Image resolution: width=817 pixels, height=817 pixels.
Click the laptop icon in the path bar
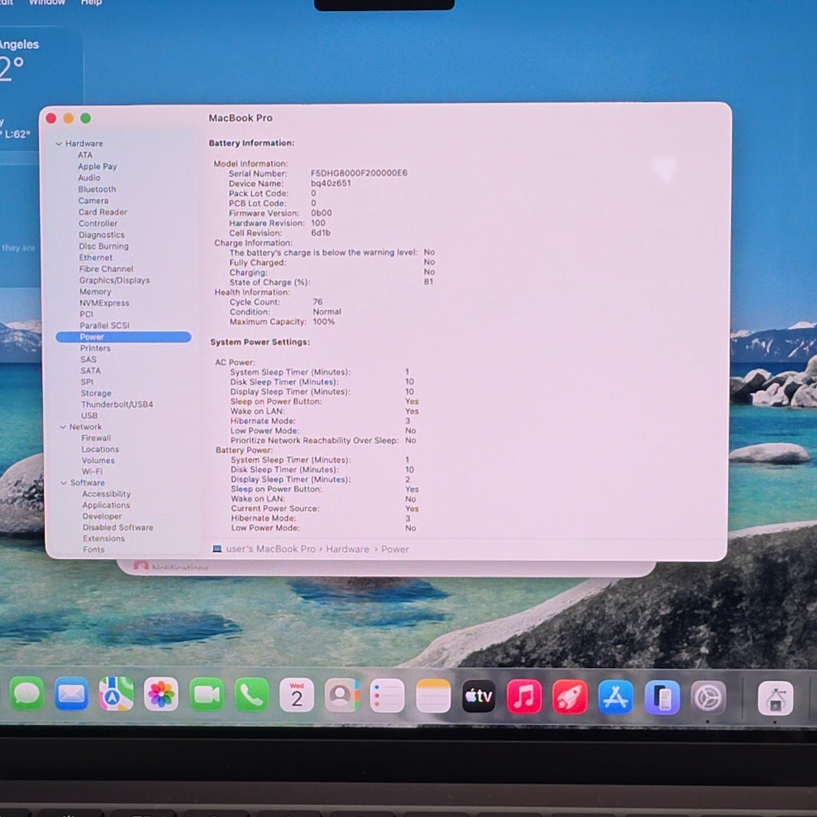pos(217,549)
